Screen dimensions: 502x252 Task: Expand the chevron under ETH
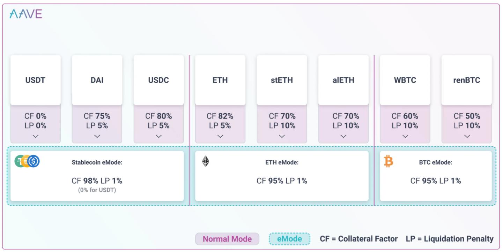pyautogui.click(x=220, y=136)
